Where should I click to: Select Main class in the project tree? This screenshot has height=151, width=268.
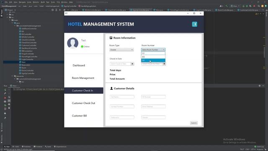pos(22,62)
